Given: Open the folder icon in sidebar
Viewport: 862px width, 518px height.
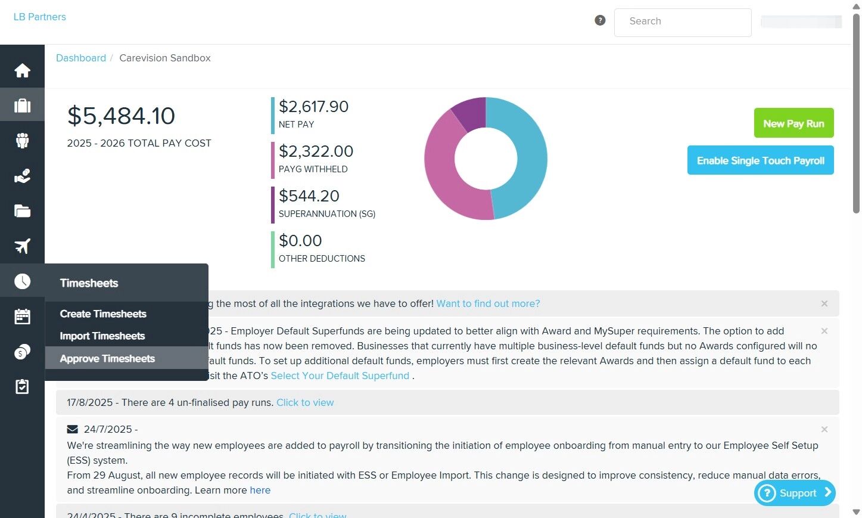Looking at the screenshot, I should click(x=22, y=211).
